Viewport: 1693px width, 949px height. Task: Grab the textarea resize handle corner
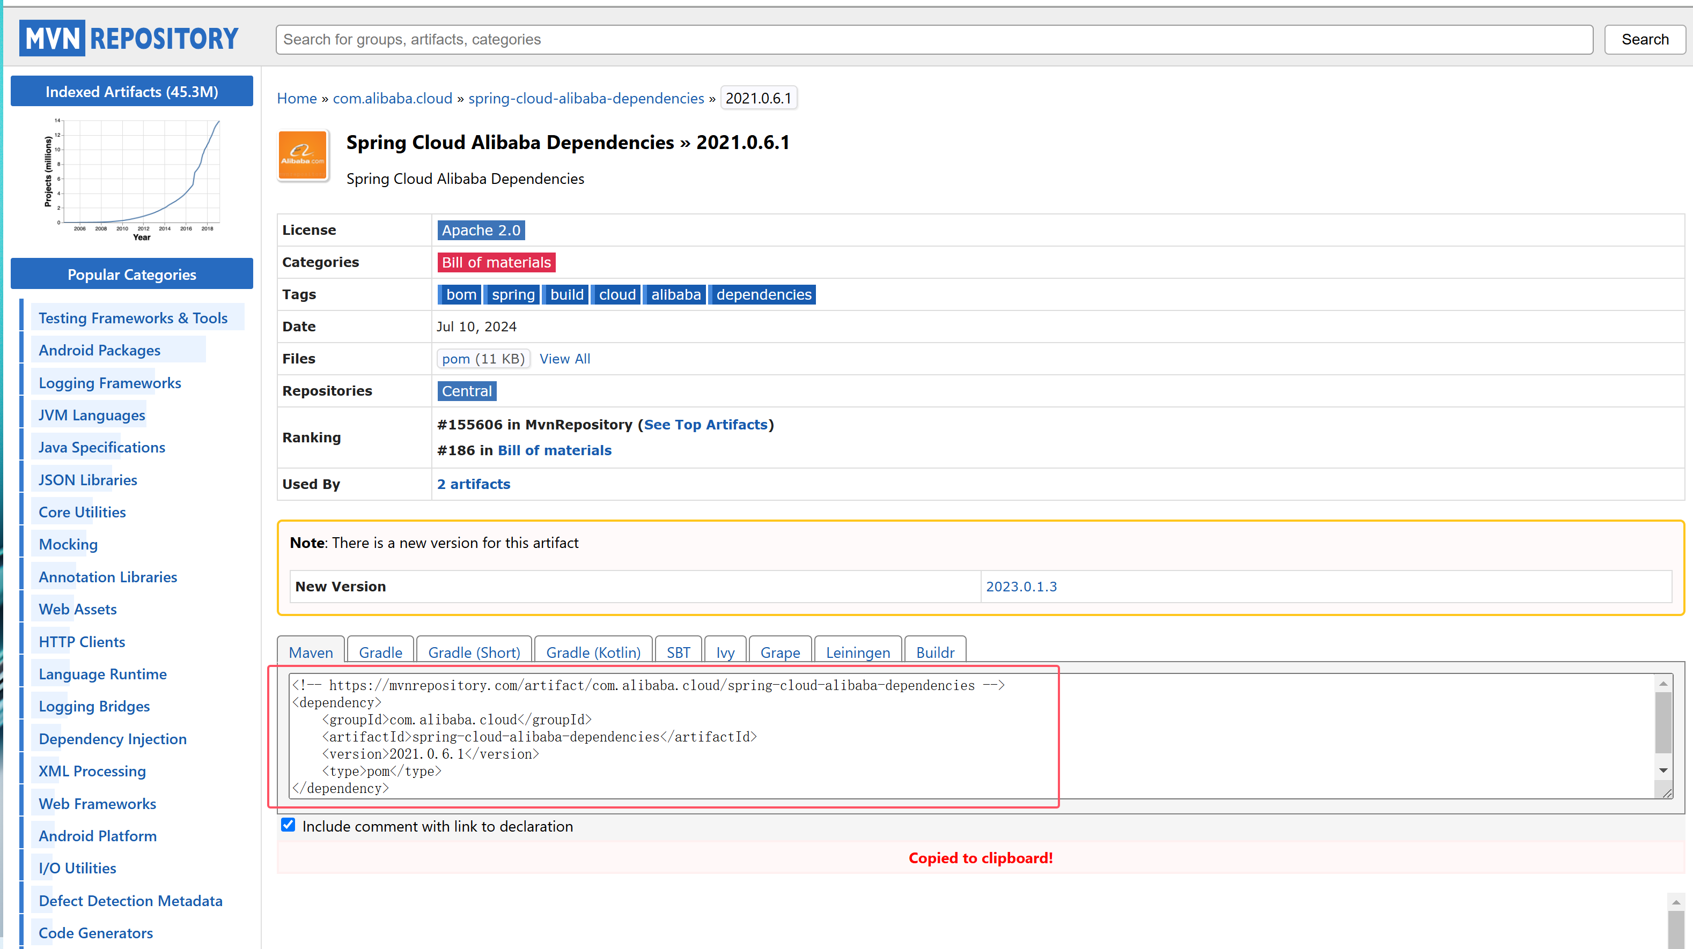[1667, 792]
